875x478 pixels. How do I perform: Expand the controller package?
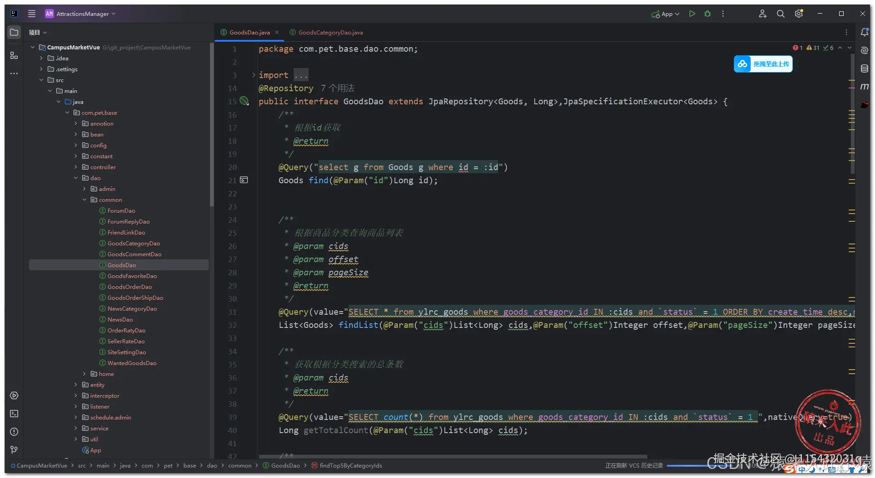tap(76, 167)
